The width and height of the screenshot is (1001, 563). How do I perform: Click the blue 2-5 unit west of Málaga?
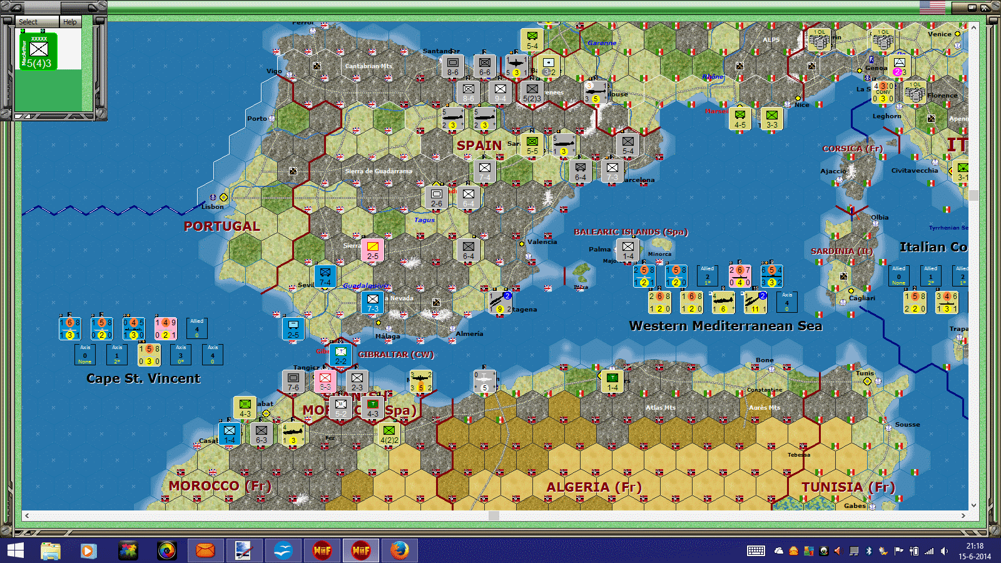click(x=293, y=329)
